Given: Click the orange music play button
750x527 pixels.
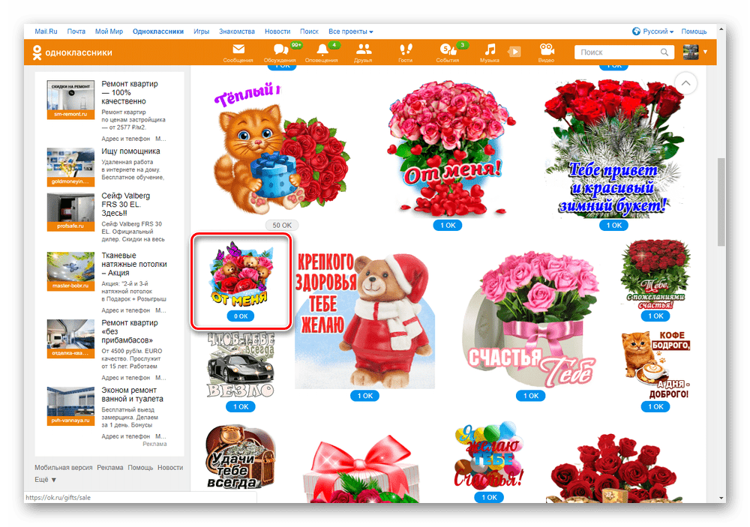Looking at the screenshot, I should click(514, 51).
